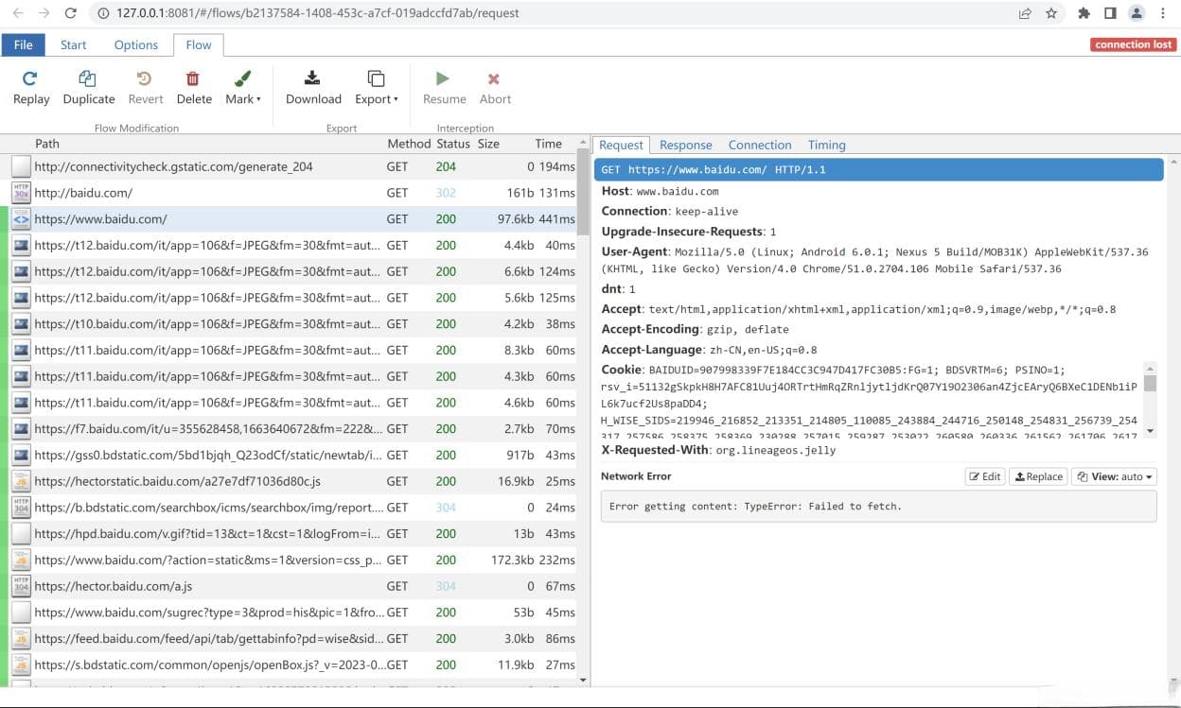Click the Download icon in toolbar
The height and width of the screenshot is (708, 1181).
tap(312, 78)
